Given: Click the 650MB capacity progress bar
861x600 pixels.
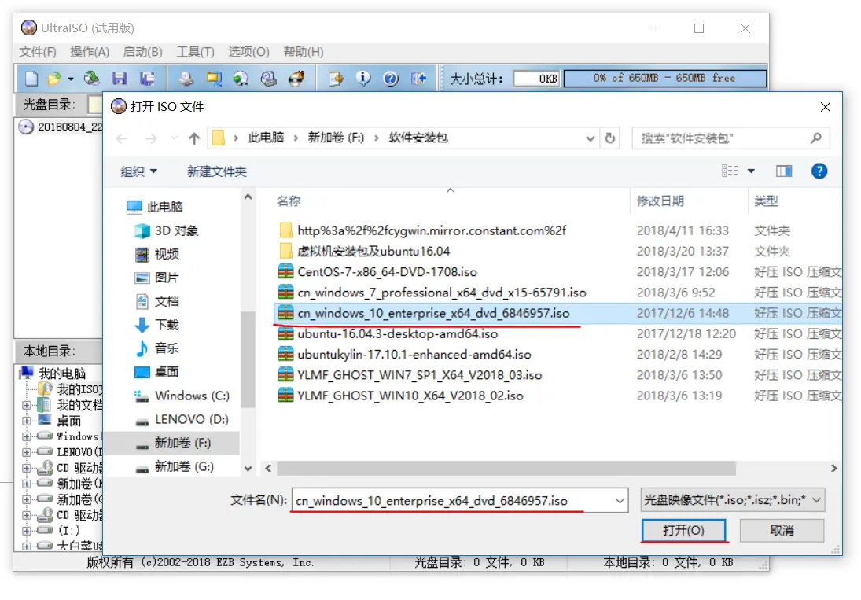Looking at the screenshot, I should 664,79.
